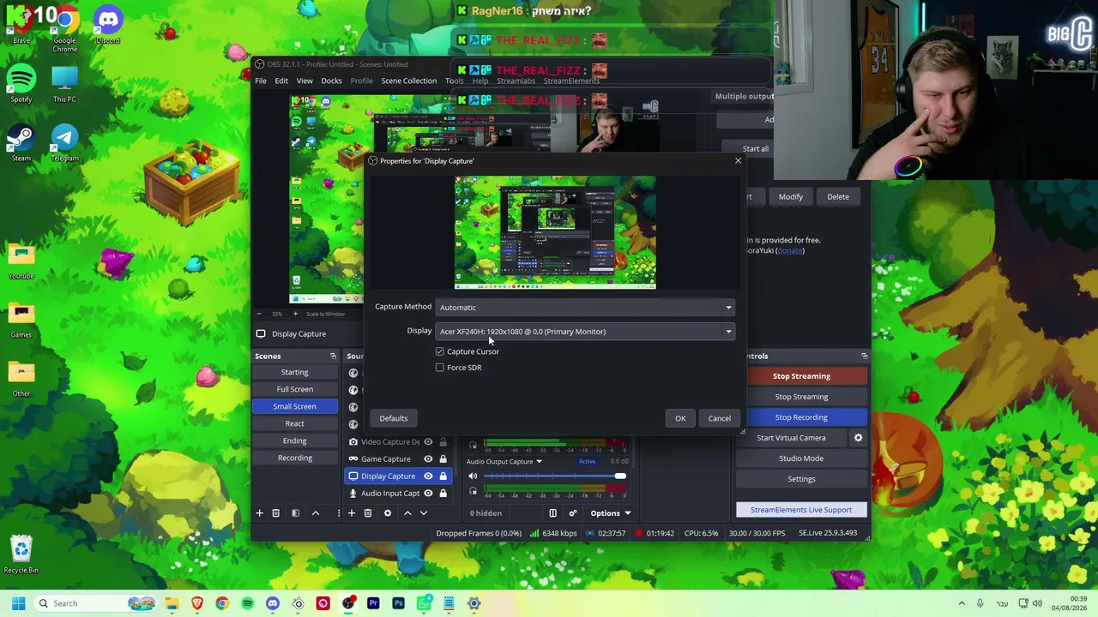Viewport: 1098px width, 617px height.
Task: Open the Virtual Camera settings gear
Action: pos(858,438)
